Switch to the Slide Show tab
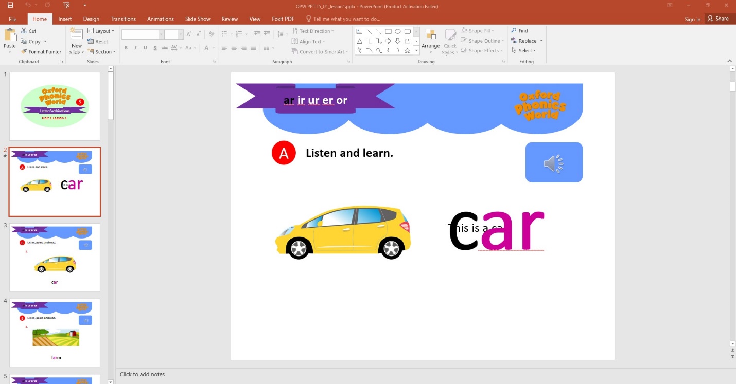The image size is (736, 384). 198,19
